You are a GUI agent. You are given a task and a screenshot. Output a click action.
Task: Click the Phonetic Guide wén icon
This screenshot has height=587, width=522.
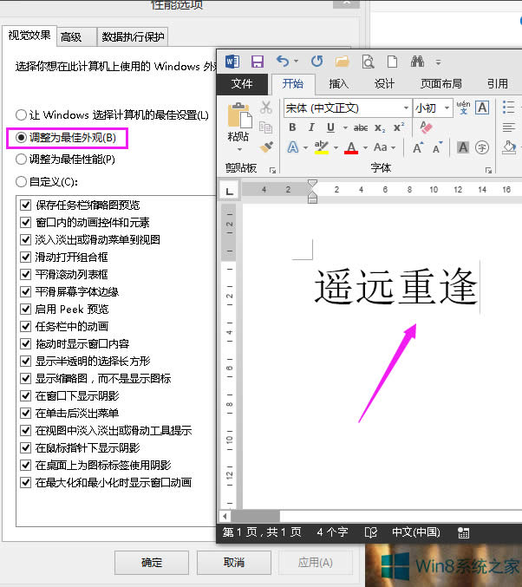pos(463,108)
